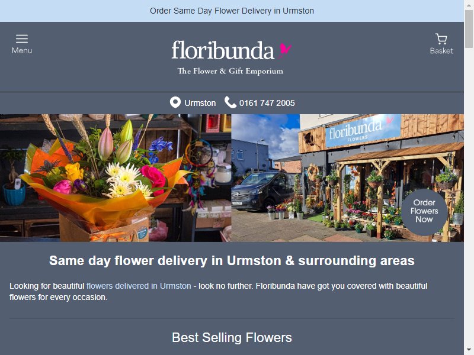Viewport: 474px width, 355px height.
Task: Click the pink butterfly logo mark
Action: click(x=285, y=50)
